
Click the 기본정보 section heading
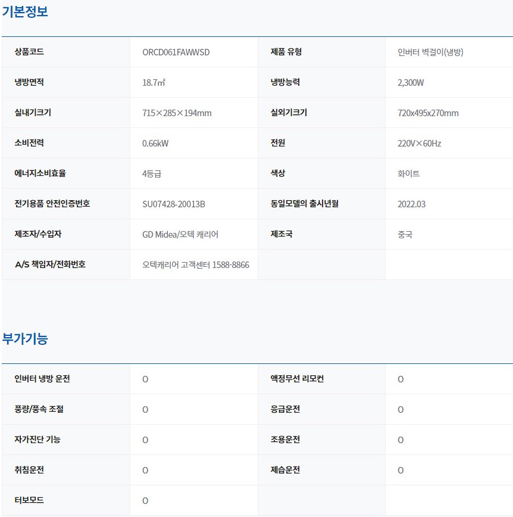25,11
